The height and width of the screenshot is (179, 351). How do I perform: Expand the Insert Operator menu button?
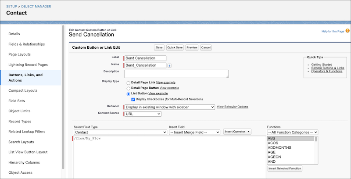coord(237,131)
